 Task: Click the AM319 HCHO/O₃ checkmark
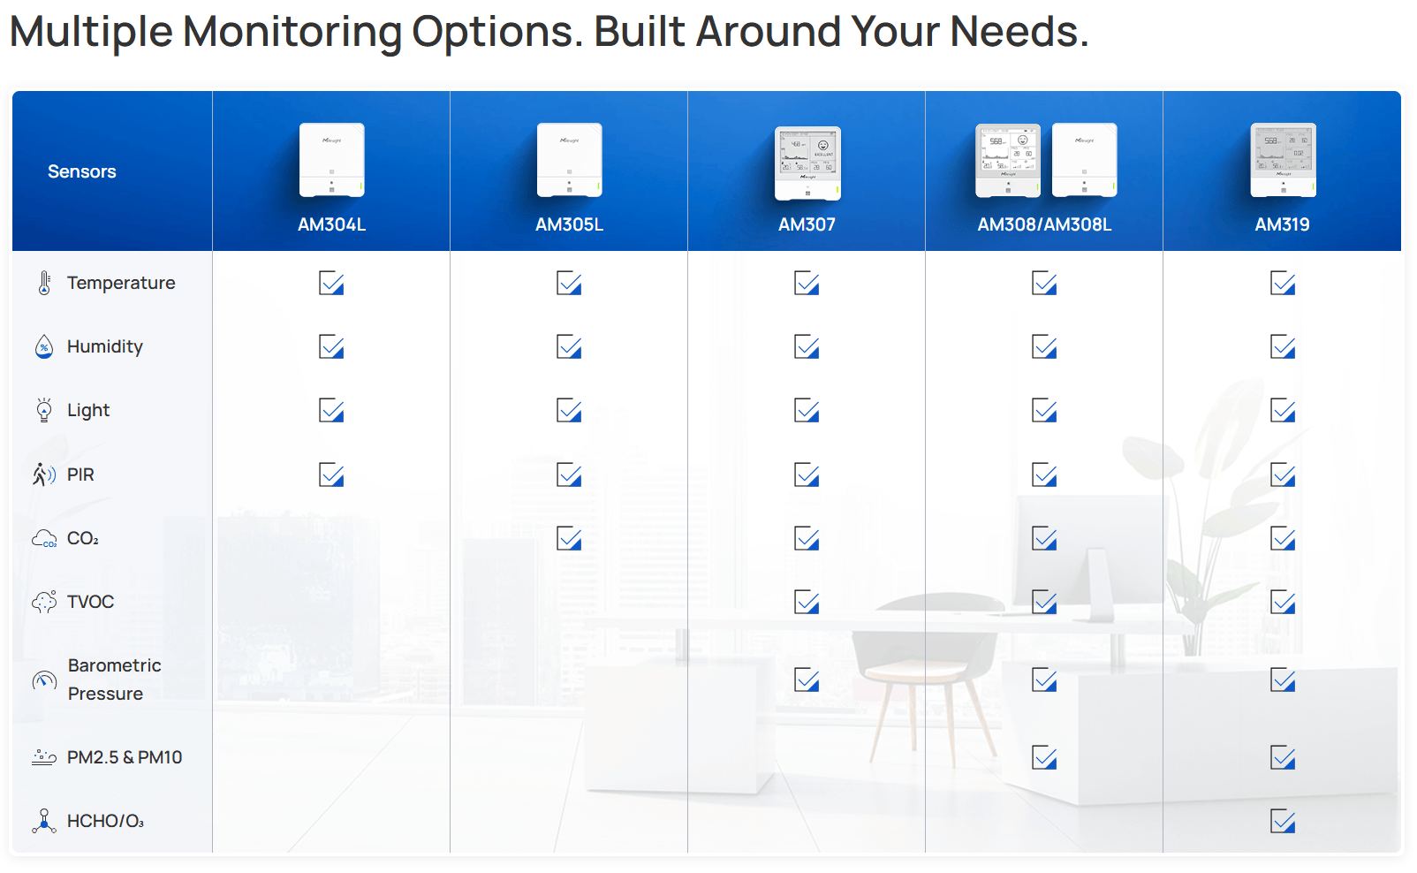(x=1282, y=821)
